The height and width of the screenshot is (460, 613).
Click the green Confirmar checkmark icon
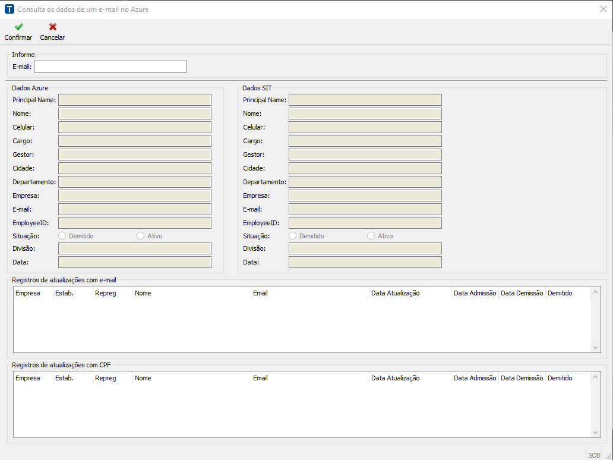click(x=18, y=27)
